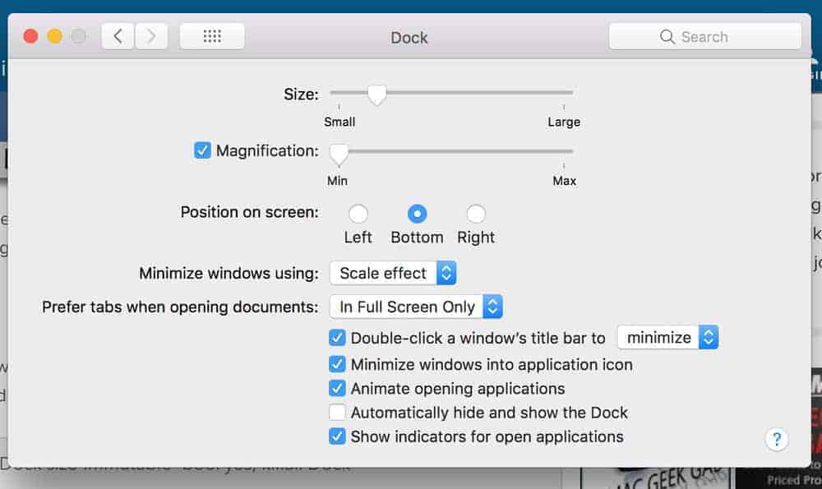Open the title bar minimize action dropdown
This screenshot has height=489, width=822.
[x=667, y=337]
